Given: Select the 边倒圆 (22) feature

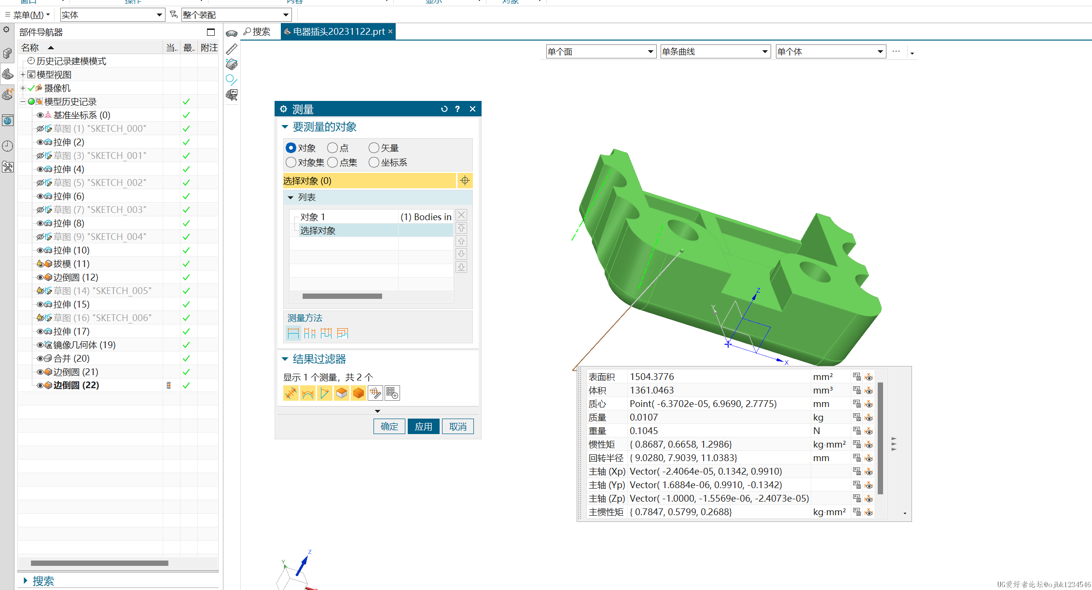Looking at the screenshot, I should [76, 385].
